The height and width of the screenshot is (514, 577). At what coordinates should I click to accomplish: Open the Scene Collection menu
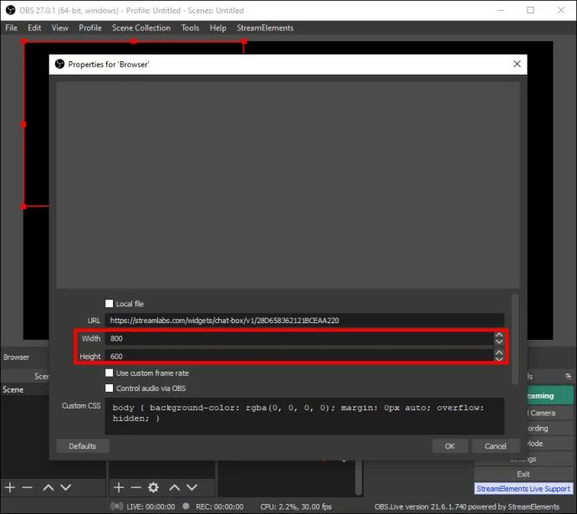click(x=141, y=28)
